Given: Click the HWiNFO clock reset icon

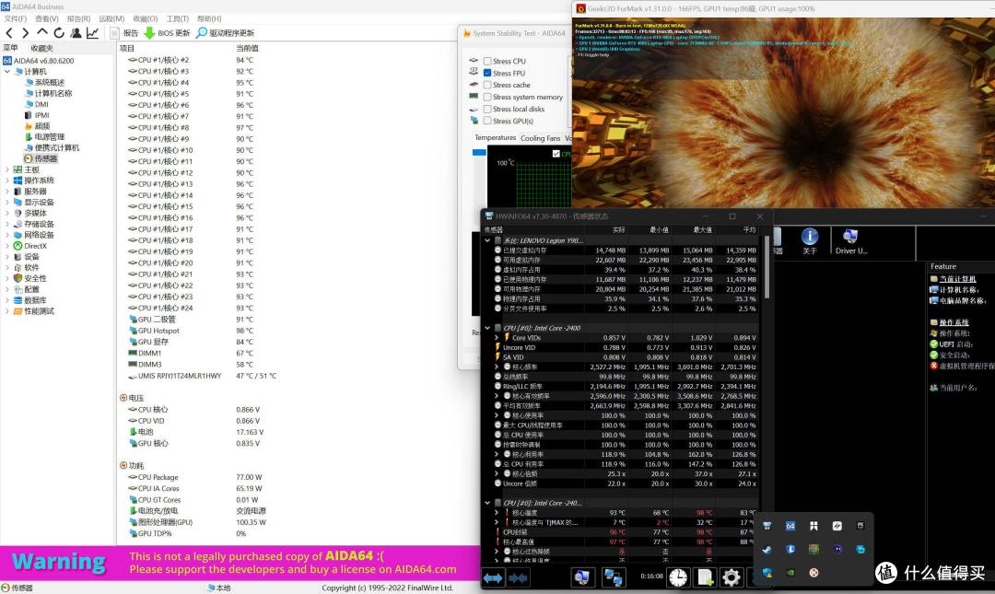Looking at the screenshot, I should (678, 577).
